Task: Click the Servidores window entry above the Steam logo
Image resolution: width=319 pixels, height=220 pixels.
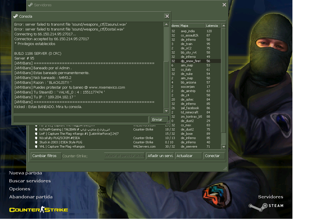Action: point(270,197)
